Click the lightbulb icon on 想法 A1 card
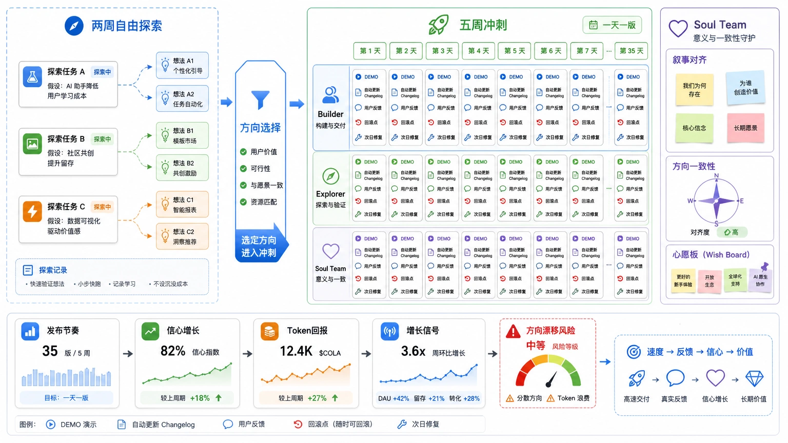 (165, 65)
